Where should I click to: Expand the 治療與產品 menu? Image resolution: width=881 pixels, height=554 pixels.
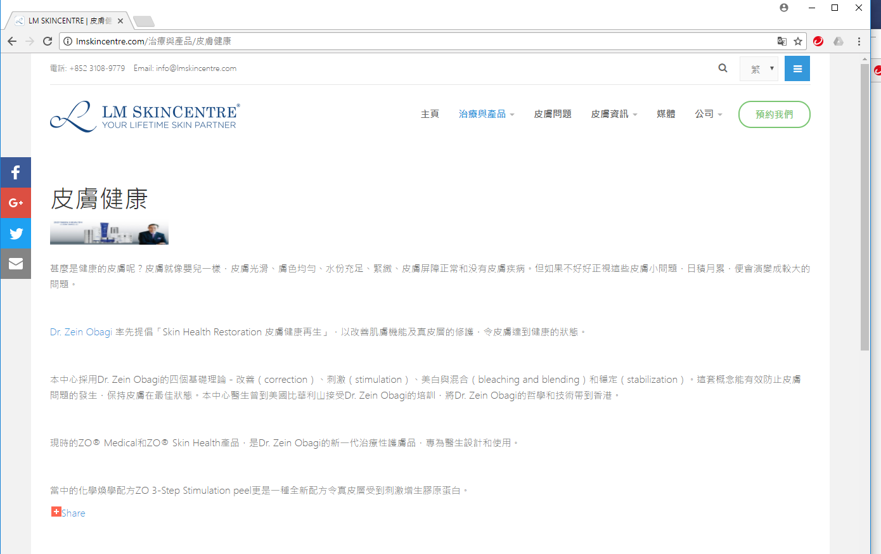486,114
